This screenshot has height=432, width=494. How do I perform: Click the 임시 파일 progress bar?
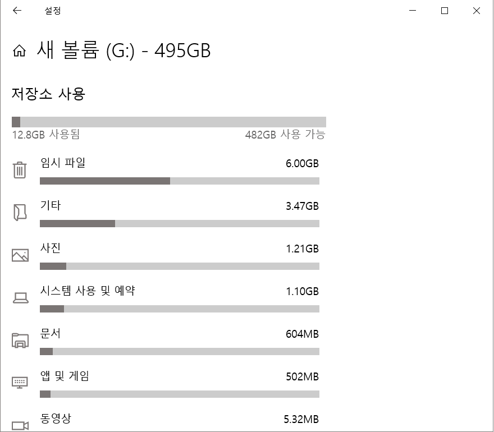coord(179,181)
